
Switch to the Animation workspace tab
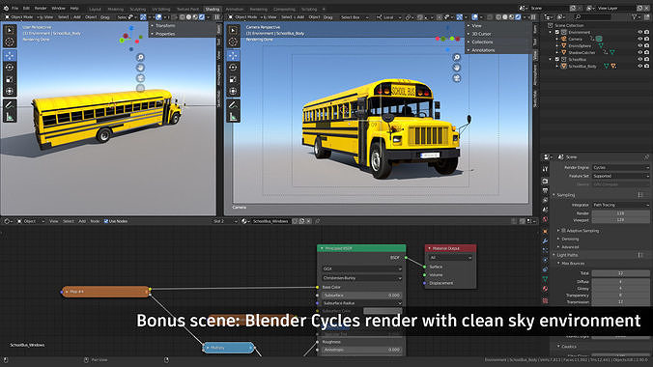[235, 9]
